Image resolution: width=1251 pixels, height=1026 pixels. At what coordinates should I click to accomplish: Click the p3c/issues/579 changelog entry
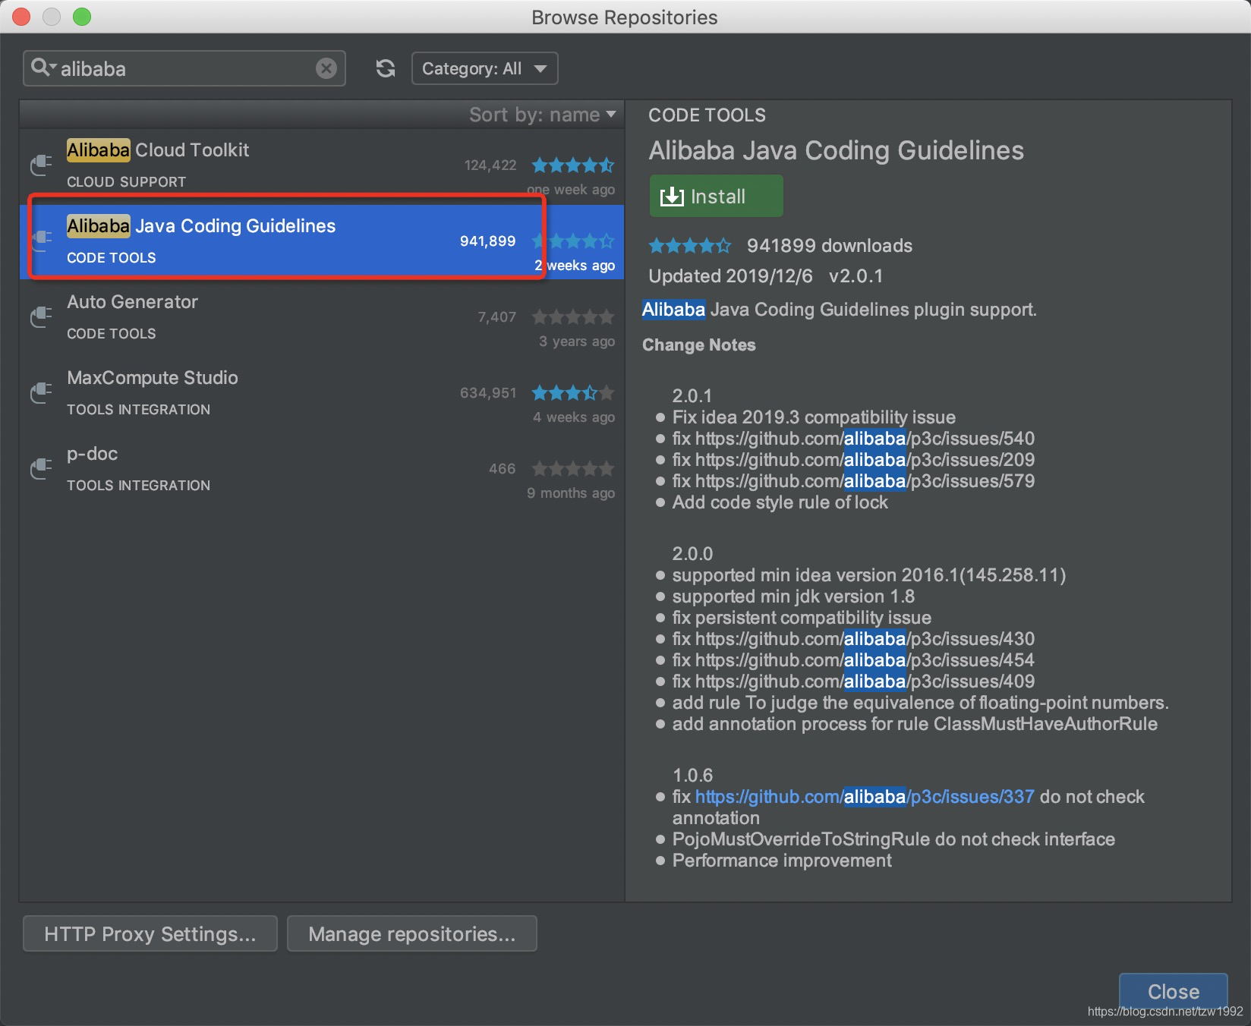[x=853, y=481]
